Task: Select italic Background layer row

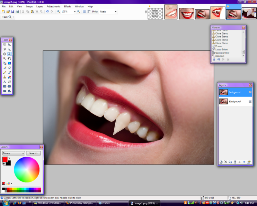Action: [x=235, y=101]
